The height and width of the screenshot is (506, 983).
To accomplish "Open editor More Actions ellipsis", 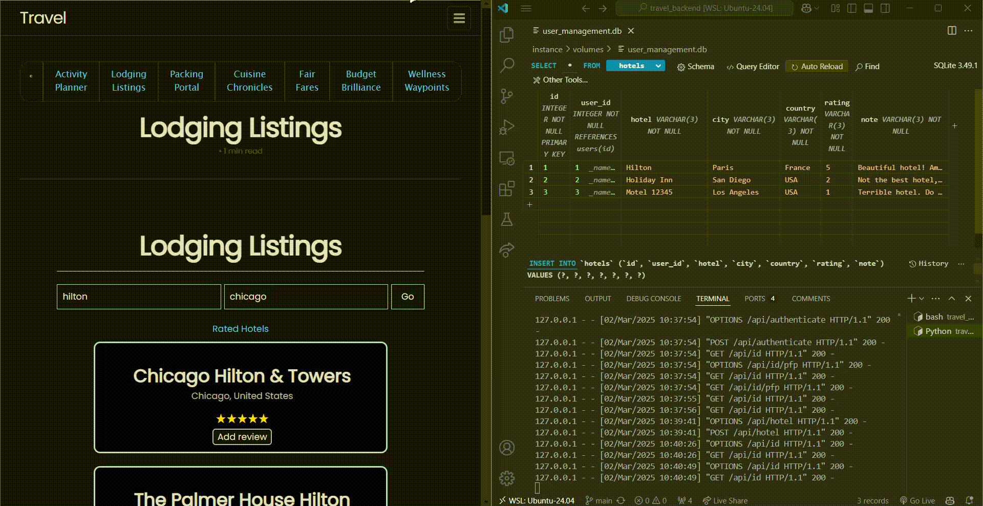I will (968, 31).
